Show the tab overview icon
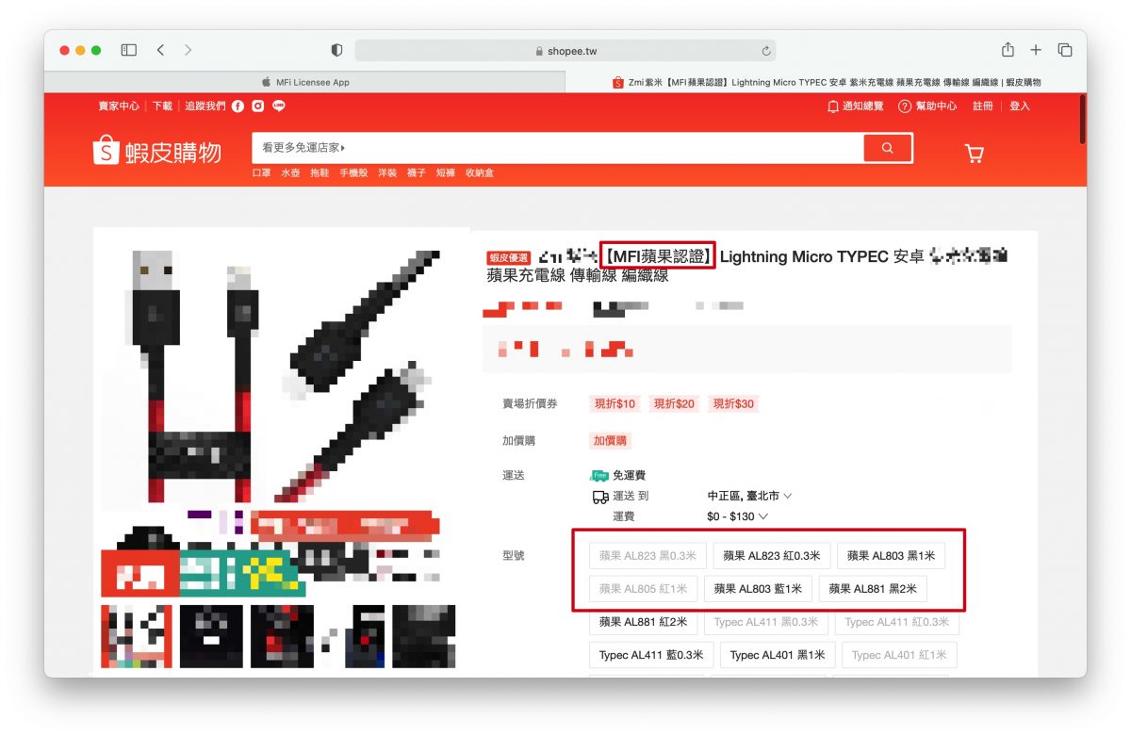The image size is (1131, 736). tap(1065, 50)
